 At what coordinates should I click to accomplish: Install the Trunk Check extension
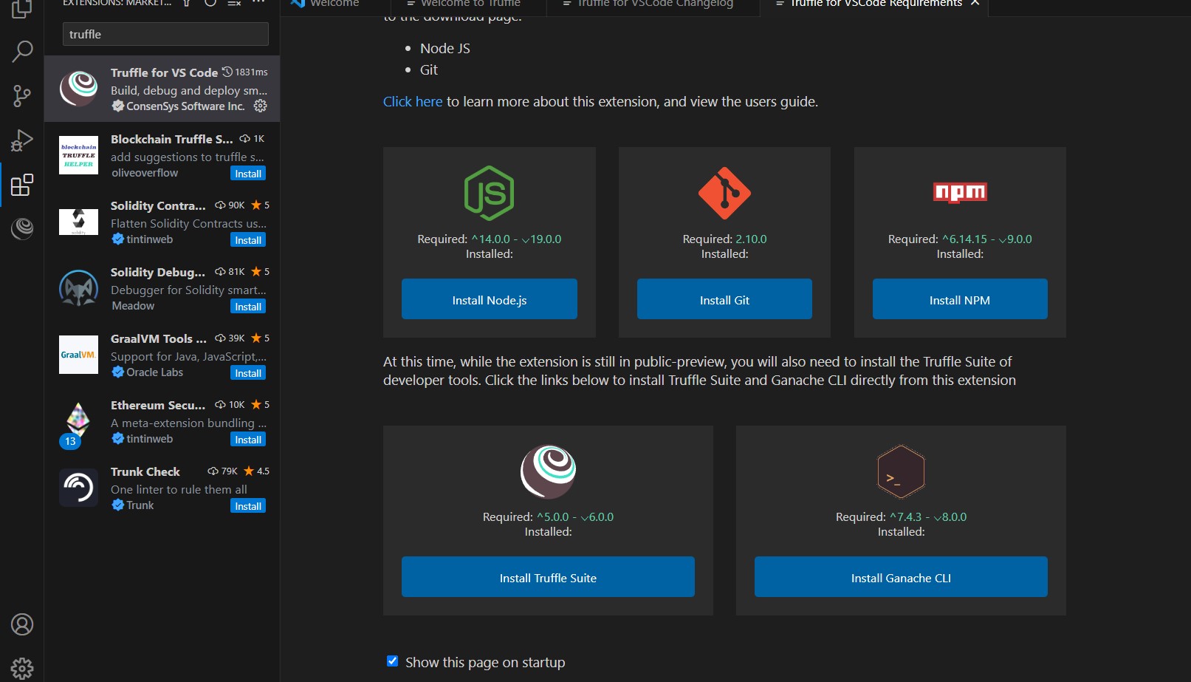pyautogui.click(x=248, y=506)
